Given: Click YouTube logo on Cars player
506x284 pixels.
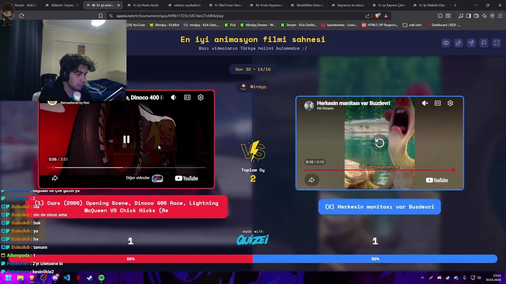Looking at the screenshot, I should 187,178.
